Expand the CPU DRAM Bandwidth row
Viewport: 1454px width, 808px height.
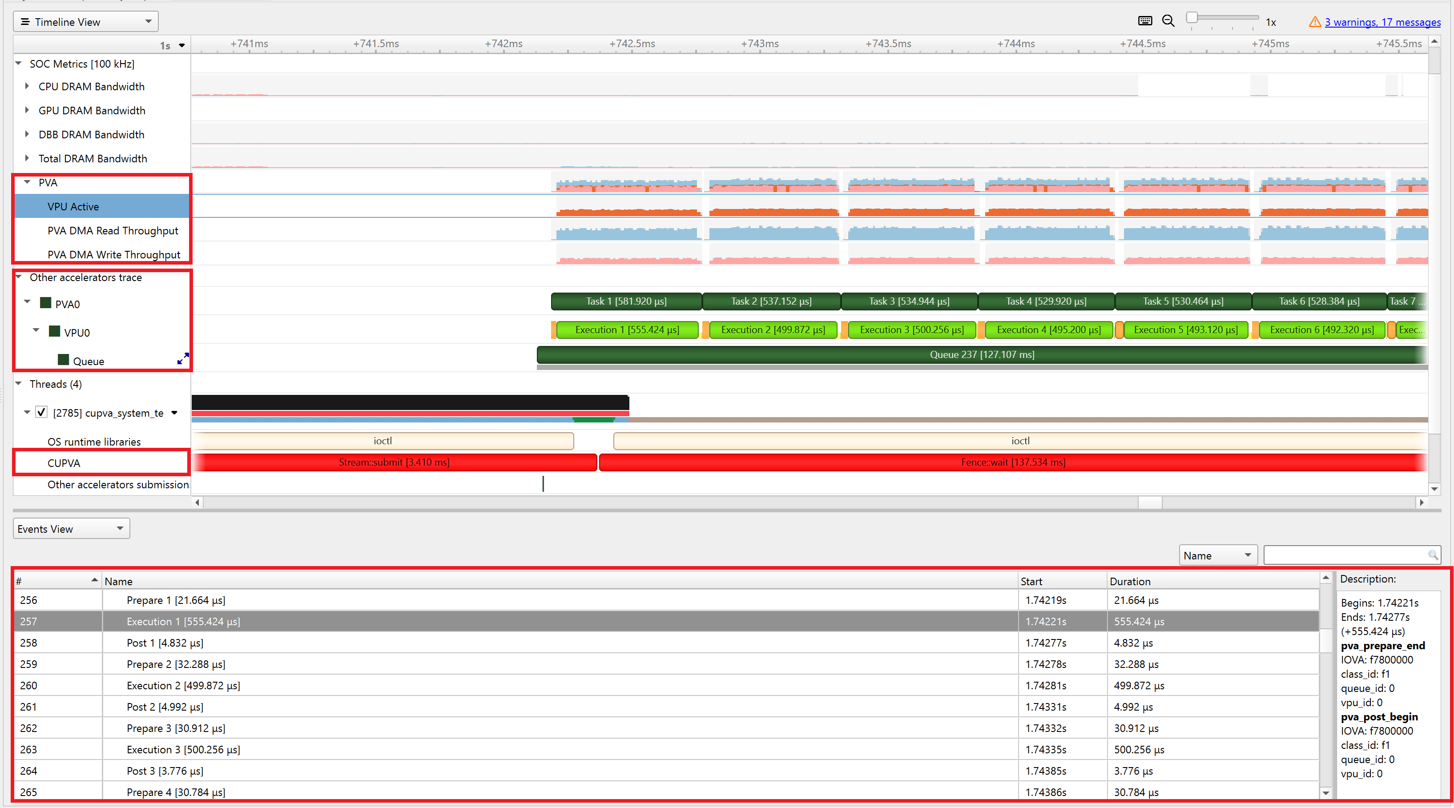coord(27,86)
